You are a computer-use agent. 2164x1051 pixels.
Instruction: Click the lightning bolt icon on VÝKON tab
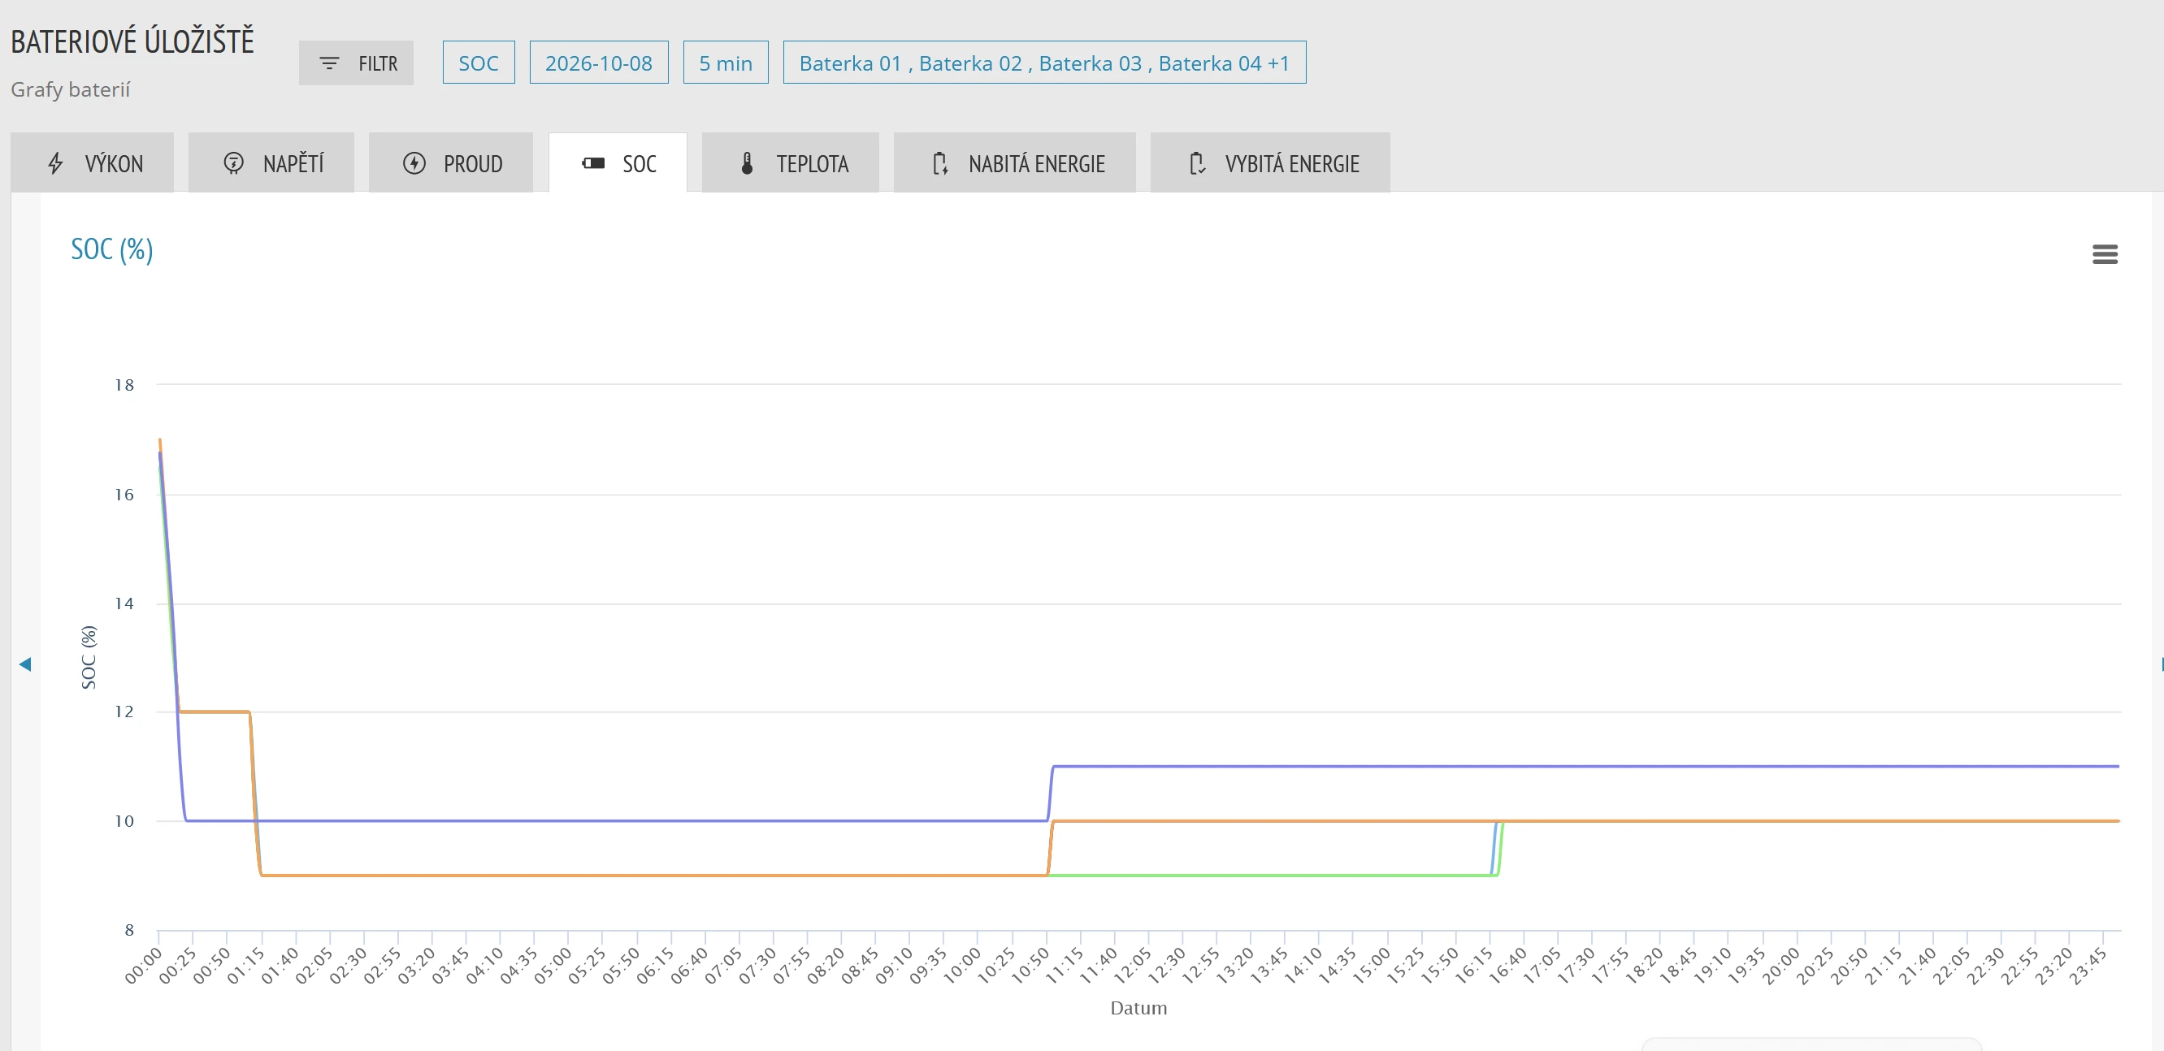tap(55, 163)
